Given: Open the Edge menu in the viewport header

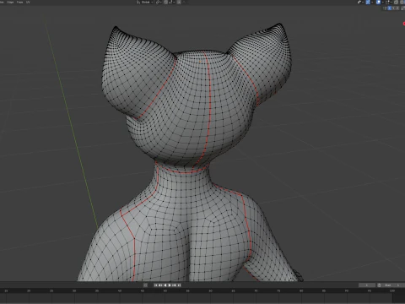Looking at the screenshot, I should click(x=10, y=2).
